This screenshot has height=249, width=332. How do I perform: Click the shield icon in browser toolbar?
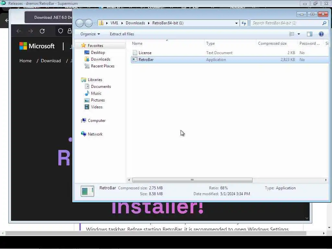pyautogui.click(x=61, y=31)
